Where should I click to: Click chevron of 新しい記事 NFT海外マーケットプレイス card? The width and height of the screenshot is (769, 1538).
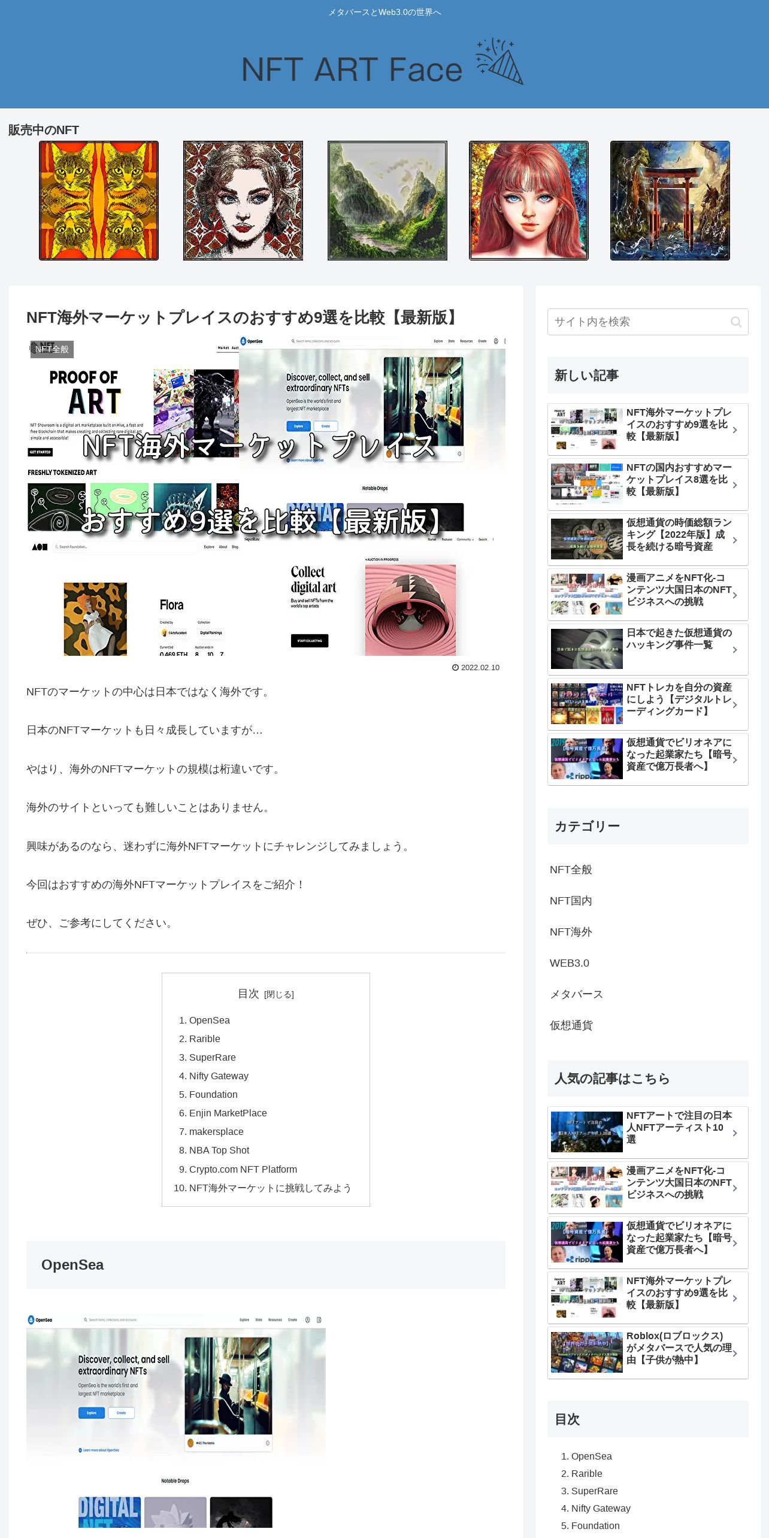point(735,430)
